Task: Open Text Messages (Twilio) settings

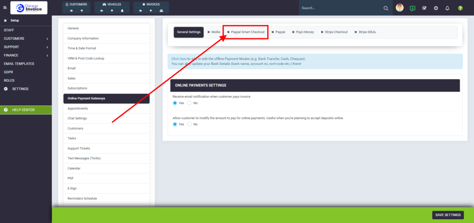Action: 106,158
